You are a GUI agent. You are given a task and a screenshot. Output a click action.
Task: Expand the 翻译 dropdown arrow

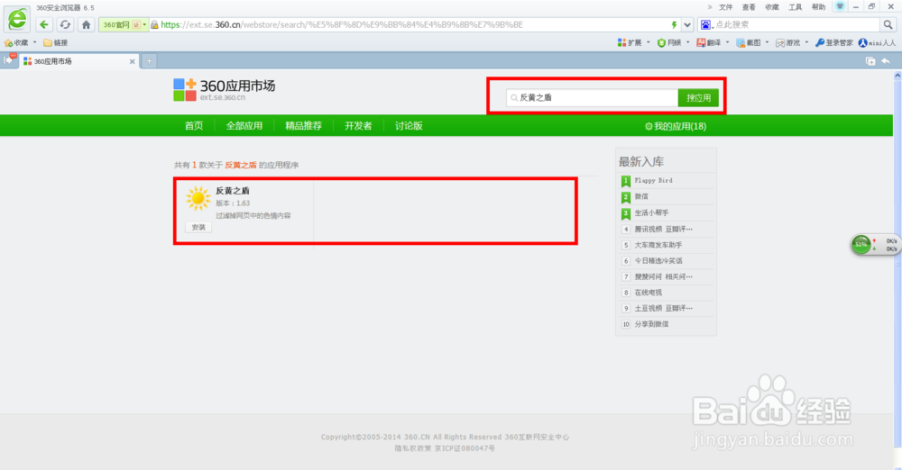(728, 42)
